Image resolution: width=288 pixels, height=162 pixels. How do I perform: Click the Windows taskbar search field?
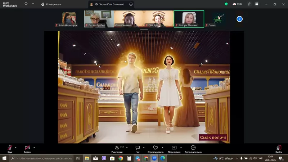click(41, 158)
